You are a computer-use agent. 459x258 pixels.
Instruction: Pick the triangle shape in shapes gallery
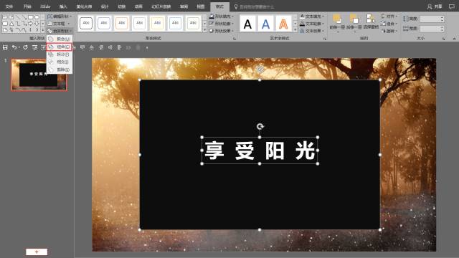point(11,24)
